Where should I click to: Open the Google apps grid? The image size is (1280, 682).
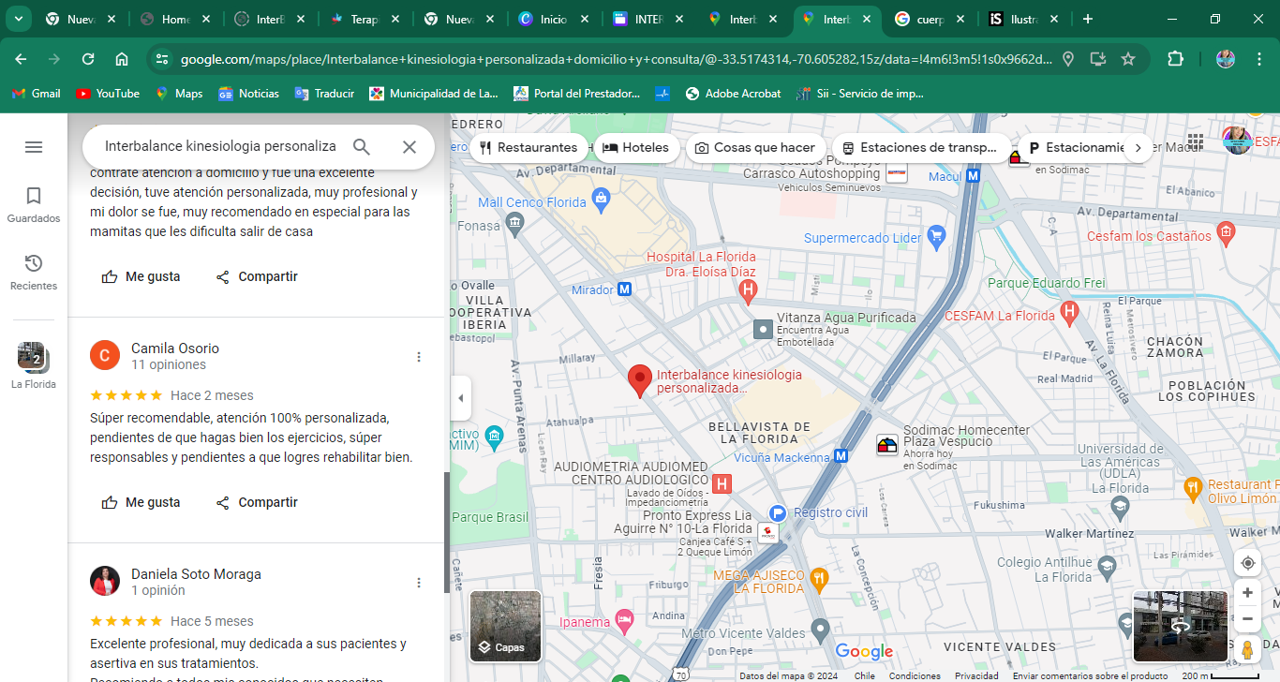click(x=1195, y=141)
